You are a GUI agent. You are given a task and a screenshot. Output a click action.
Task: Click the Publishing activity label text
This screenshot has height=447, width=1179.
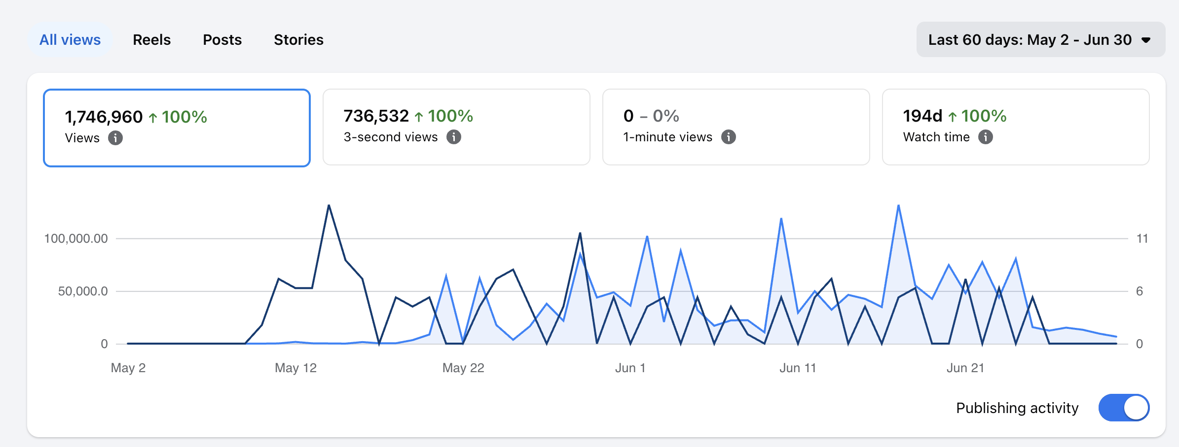1017,408
